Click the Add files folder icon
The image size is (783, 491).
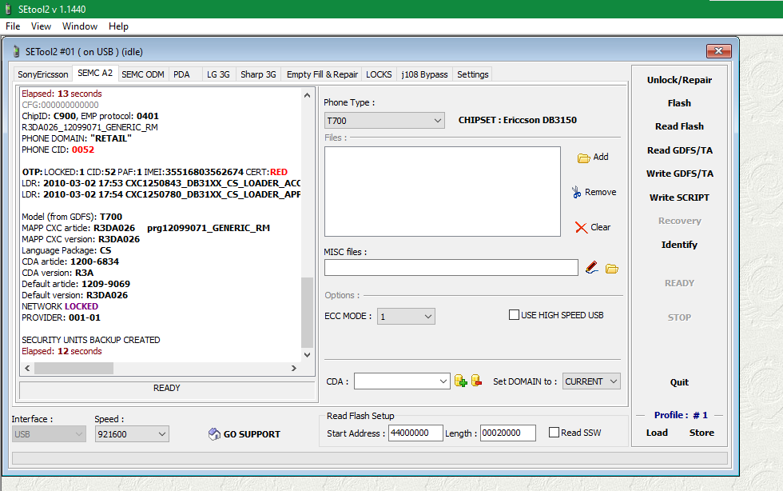(x=583, y=158)
